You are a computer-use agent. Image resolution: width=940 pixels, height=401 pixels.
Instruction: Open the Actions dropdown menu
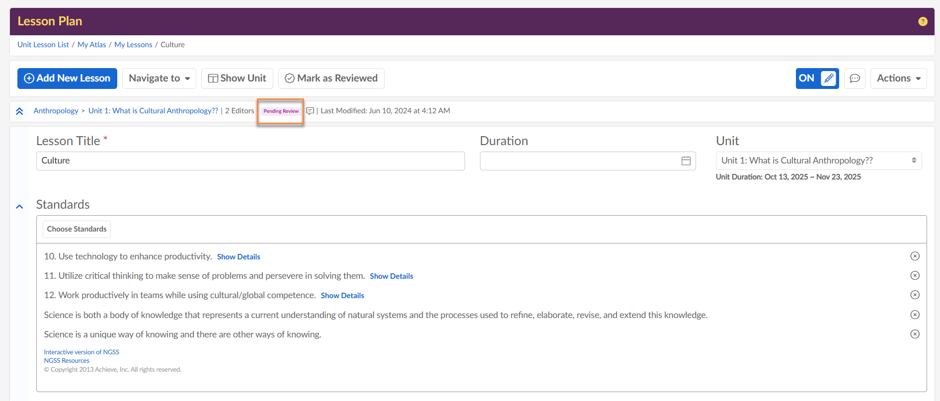(898, 79)
